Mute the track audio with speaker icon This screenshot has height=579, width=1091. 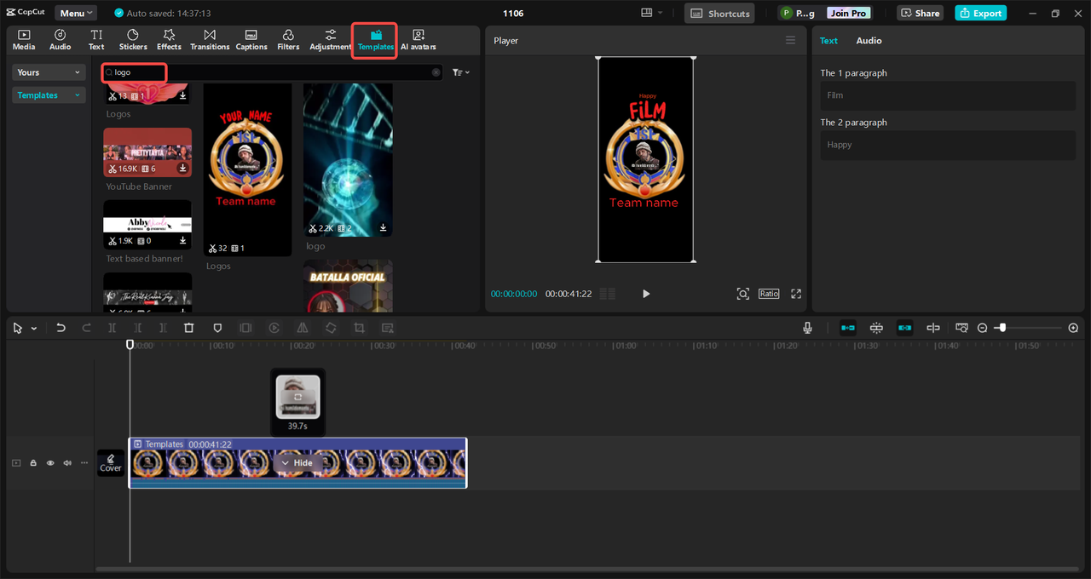(x=67, y=463)
